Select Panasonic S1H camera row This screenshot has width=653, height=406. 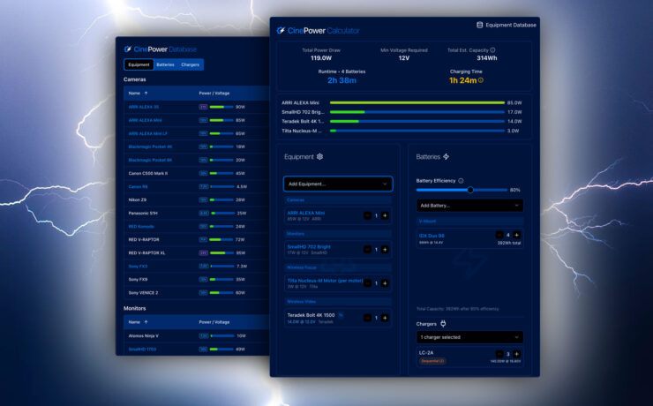click(x=196, y=214)
